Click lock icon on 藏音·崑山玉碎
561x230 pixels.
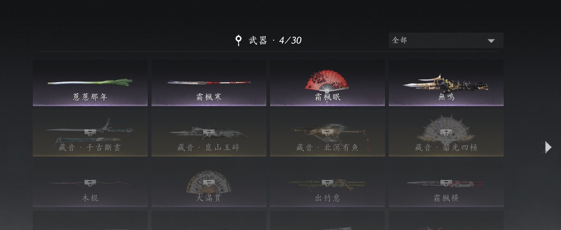pyautogui.click(x=209, y=132)
